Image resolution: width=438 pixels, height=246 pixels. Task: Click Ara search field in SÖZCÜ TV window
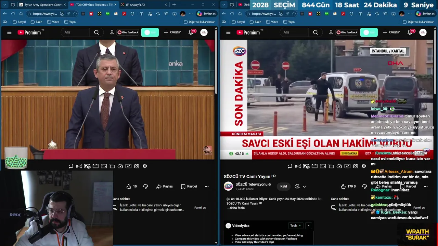294,32
